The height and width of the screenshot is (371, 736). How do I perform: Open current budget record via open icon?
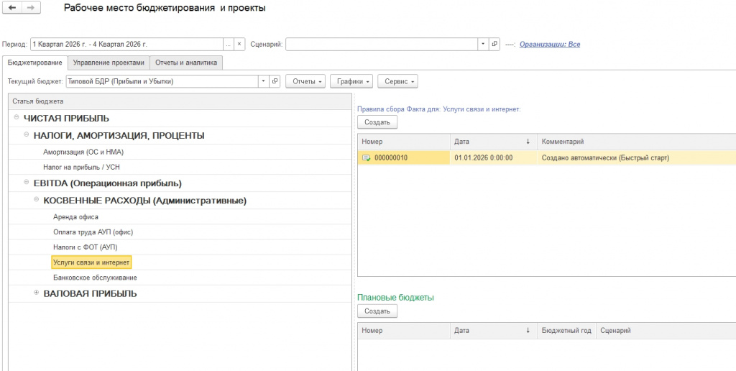pos(275,81)
